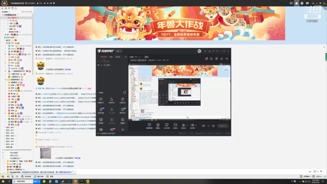Screen dimensions: 327x184
Task: Search members with the magnifier icon
Action: [16, 8]
